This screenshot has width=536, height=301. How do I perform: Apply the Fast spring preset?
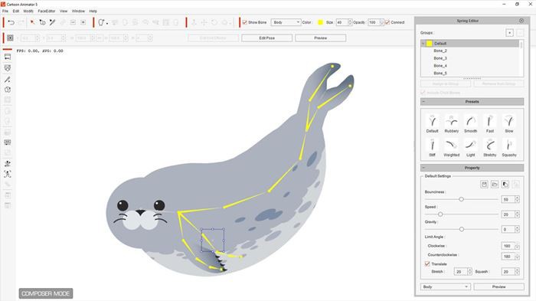[490, 124]
